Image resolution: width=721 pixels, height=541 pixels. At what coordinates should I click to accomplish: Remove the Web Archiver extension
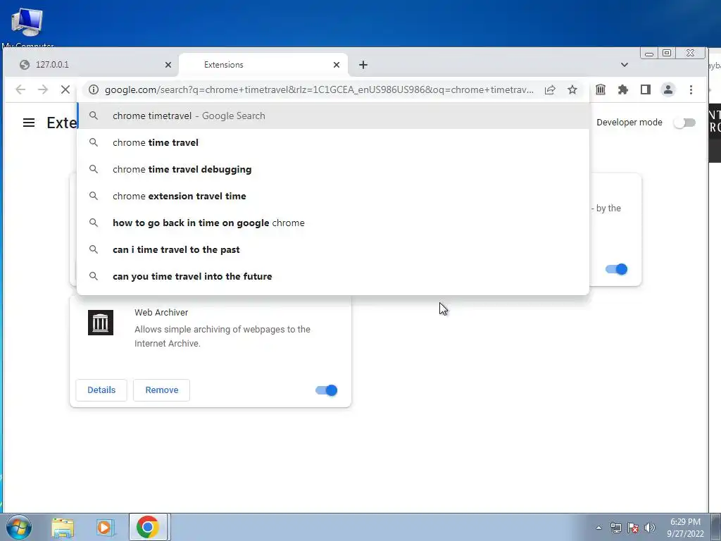click(x=161, y=390)
